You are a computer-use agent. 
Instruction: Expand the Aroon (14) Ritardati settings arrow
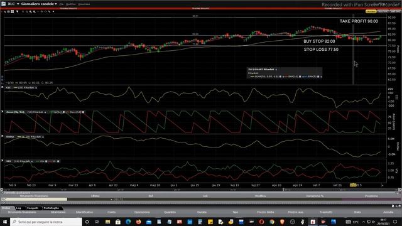tap(45, 112)
